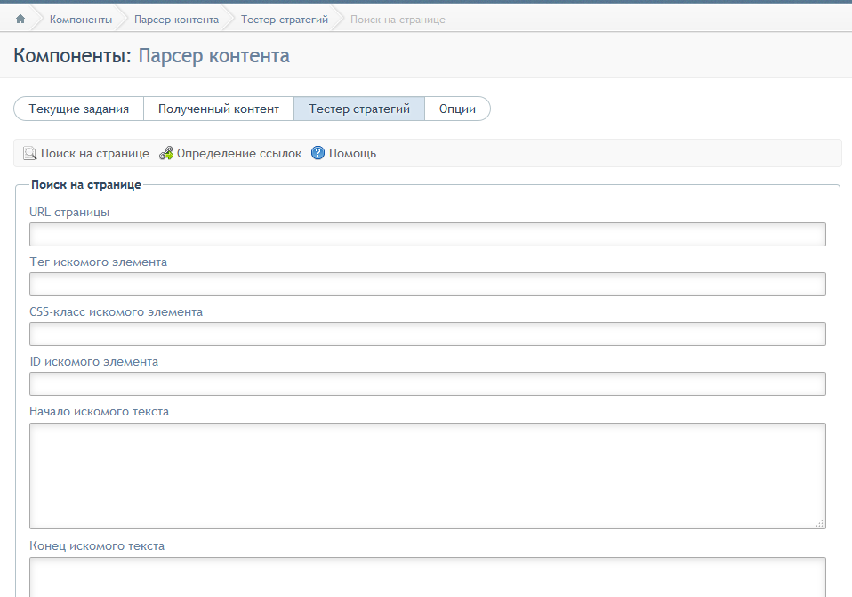Switch to the Полученный контент tab
The width and height of the screenshot is (852, 597).
[219, 109]
